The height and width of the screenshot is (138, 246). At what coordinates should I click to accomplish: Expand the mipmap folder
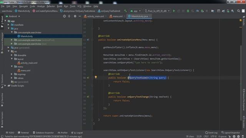click(12, 74)
